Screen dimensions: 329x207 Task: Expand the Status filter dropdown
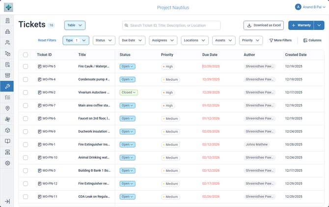pos(104,40)
